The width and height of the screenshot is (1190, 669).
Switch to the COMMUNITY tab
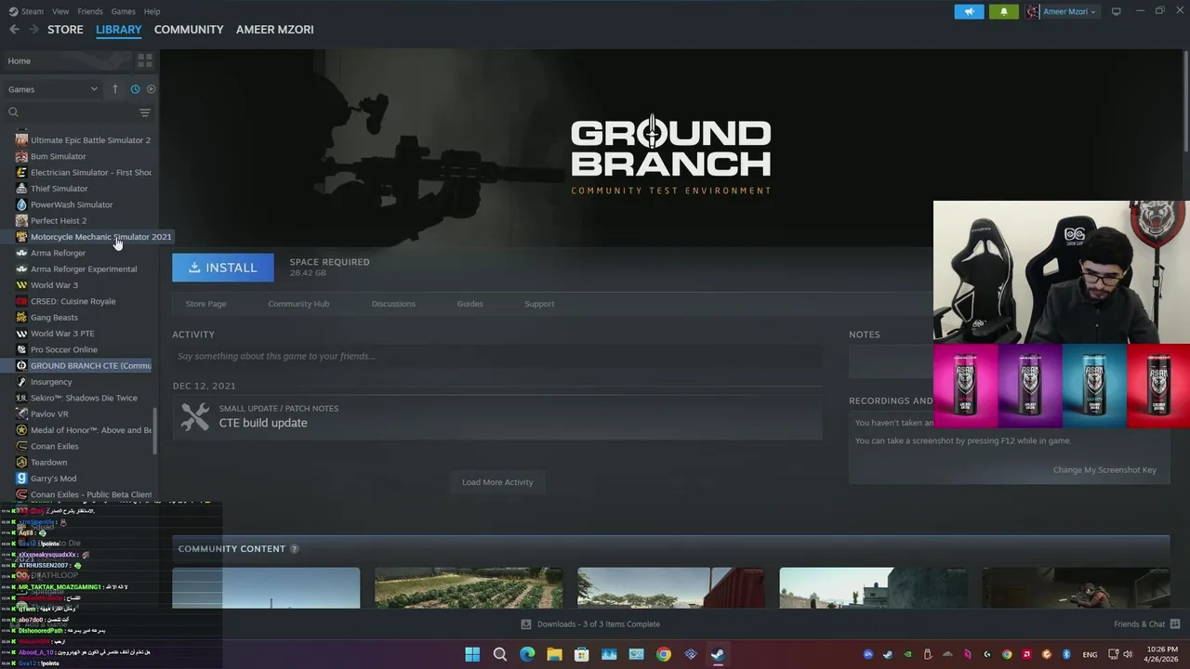point(189,30)
